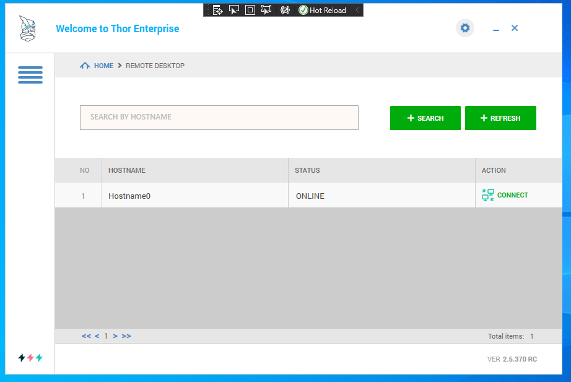
Task: Click the SEARCH BY HOSTNAME input field
Action: pos(219,118)
